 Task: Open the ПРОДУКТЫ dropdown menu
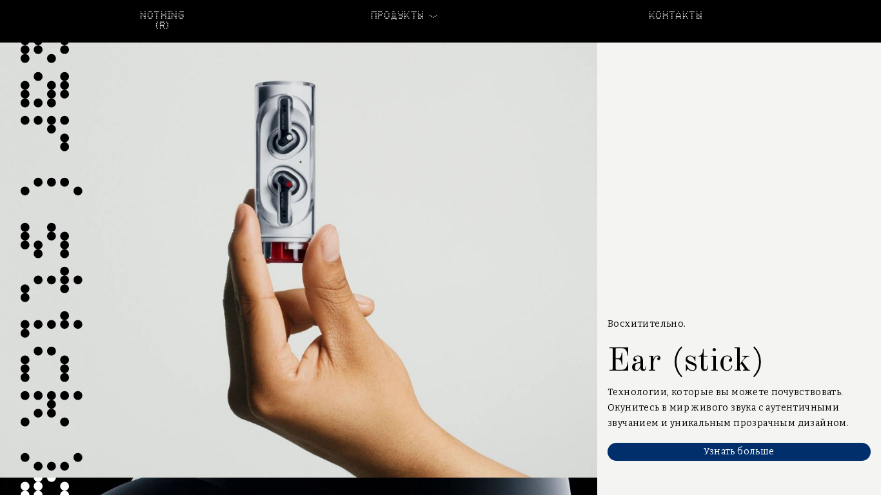point(404,15)
